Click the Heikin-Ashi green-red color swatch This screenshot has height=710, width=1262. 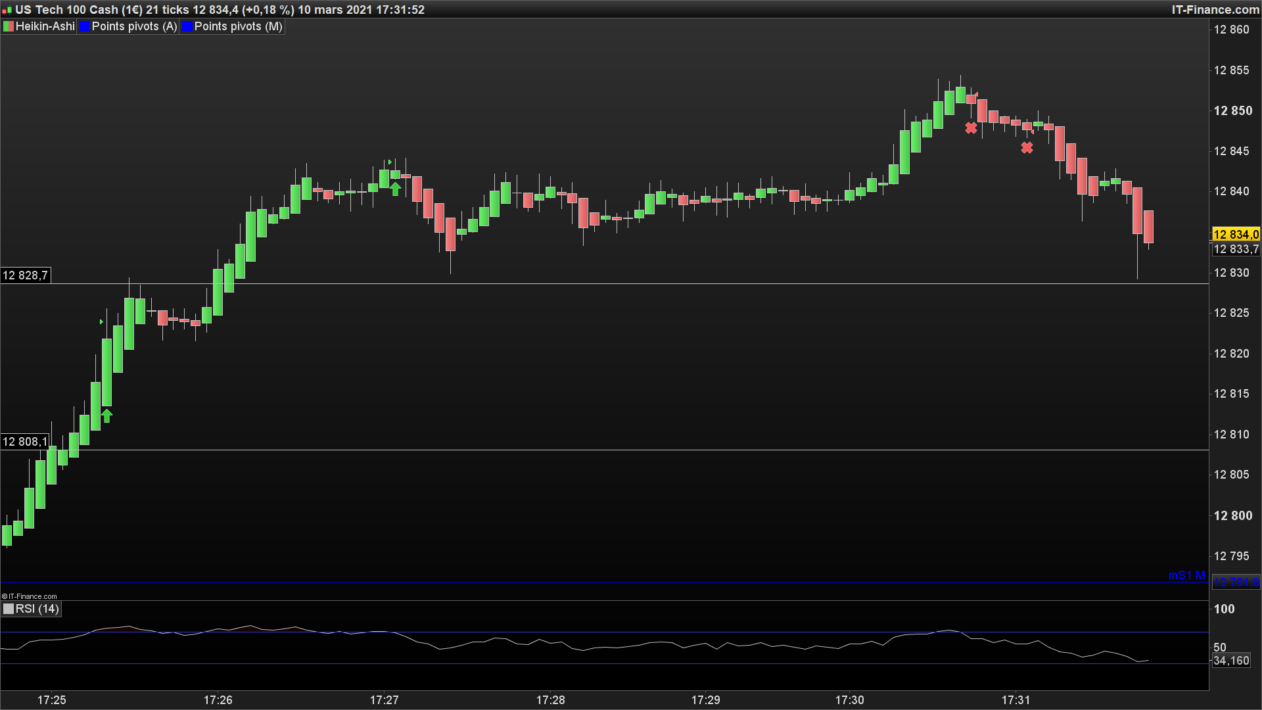(x=9, y=26)
